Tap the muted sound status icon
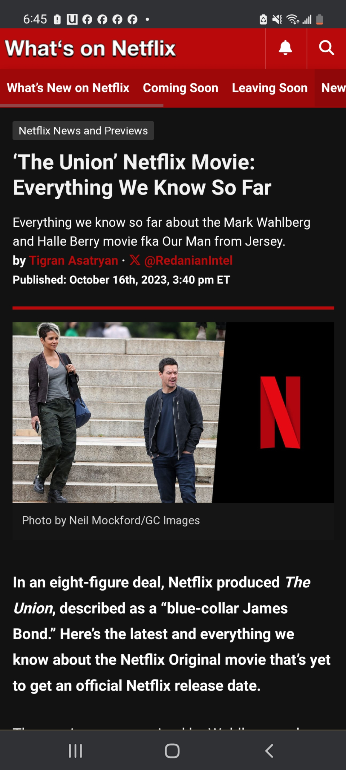Viewport: 346px width, 770px height. (x=277, y=19)
